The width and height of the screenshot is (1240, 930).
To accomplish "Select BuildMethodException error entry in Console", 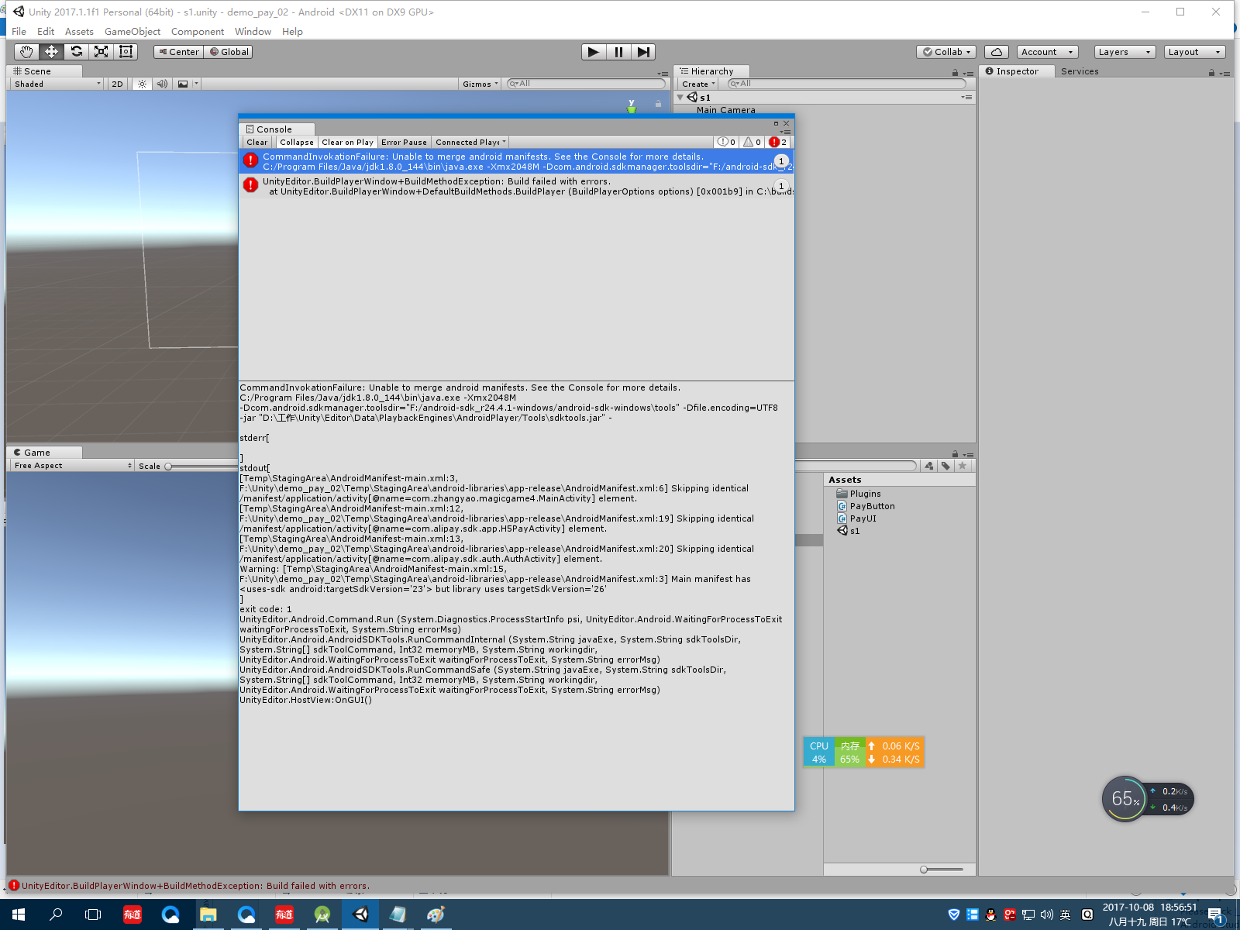I will (516, 186).
